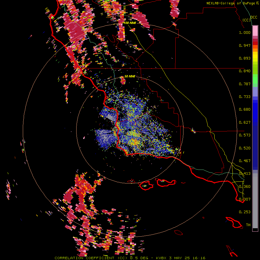260x260 pixels.
Task: Select the 0.787 legend value
Action: coord(245,84)
